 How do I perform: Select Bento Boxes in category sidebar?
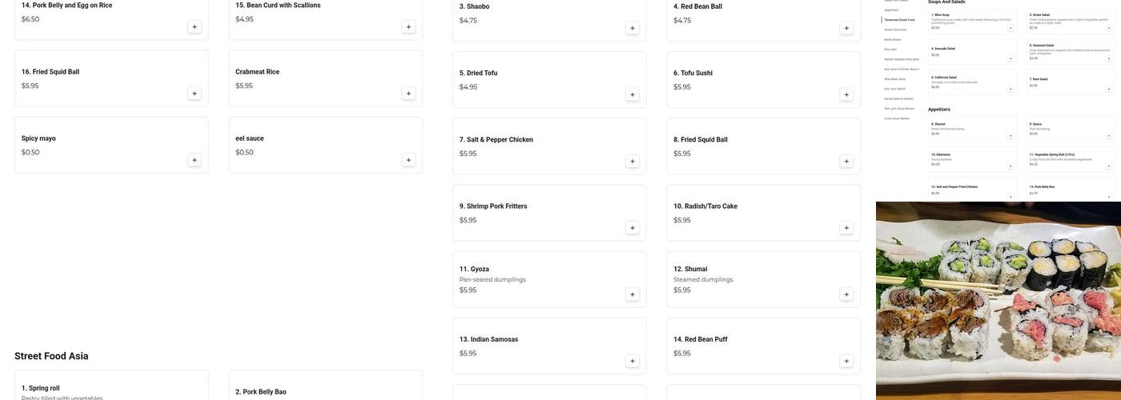(x=893, y=39)
